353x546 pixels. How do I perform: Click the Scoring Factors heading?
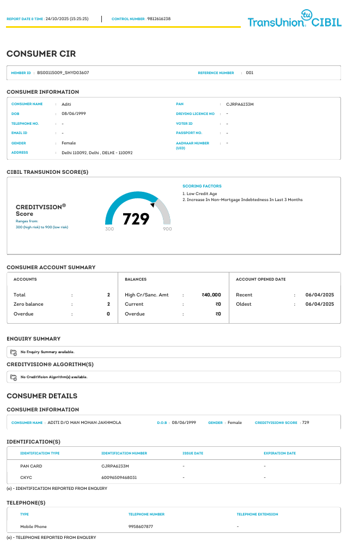(202, 186)
